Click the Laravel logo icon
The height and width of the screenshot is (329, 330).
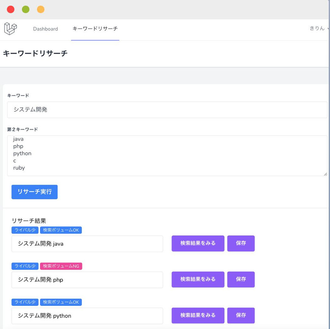point(11,29)
